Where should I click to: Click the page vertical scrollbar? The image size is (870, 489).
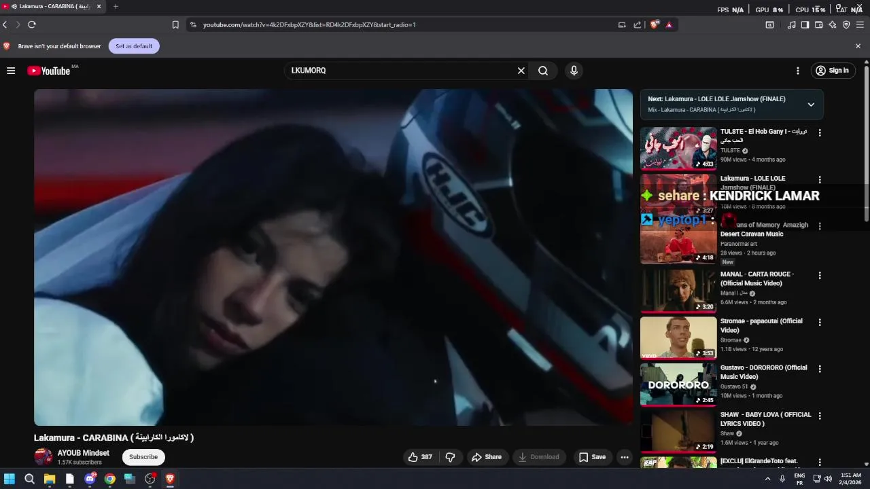(x=867, y=143)
